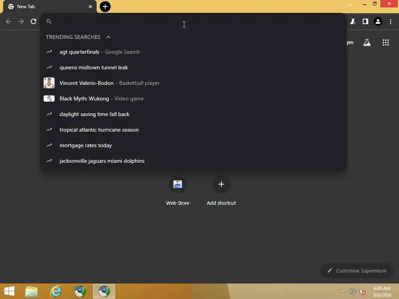
Task: Open the first Supermium taskbar icon
Action: [x=80, y=291]
